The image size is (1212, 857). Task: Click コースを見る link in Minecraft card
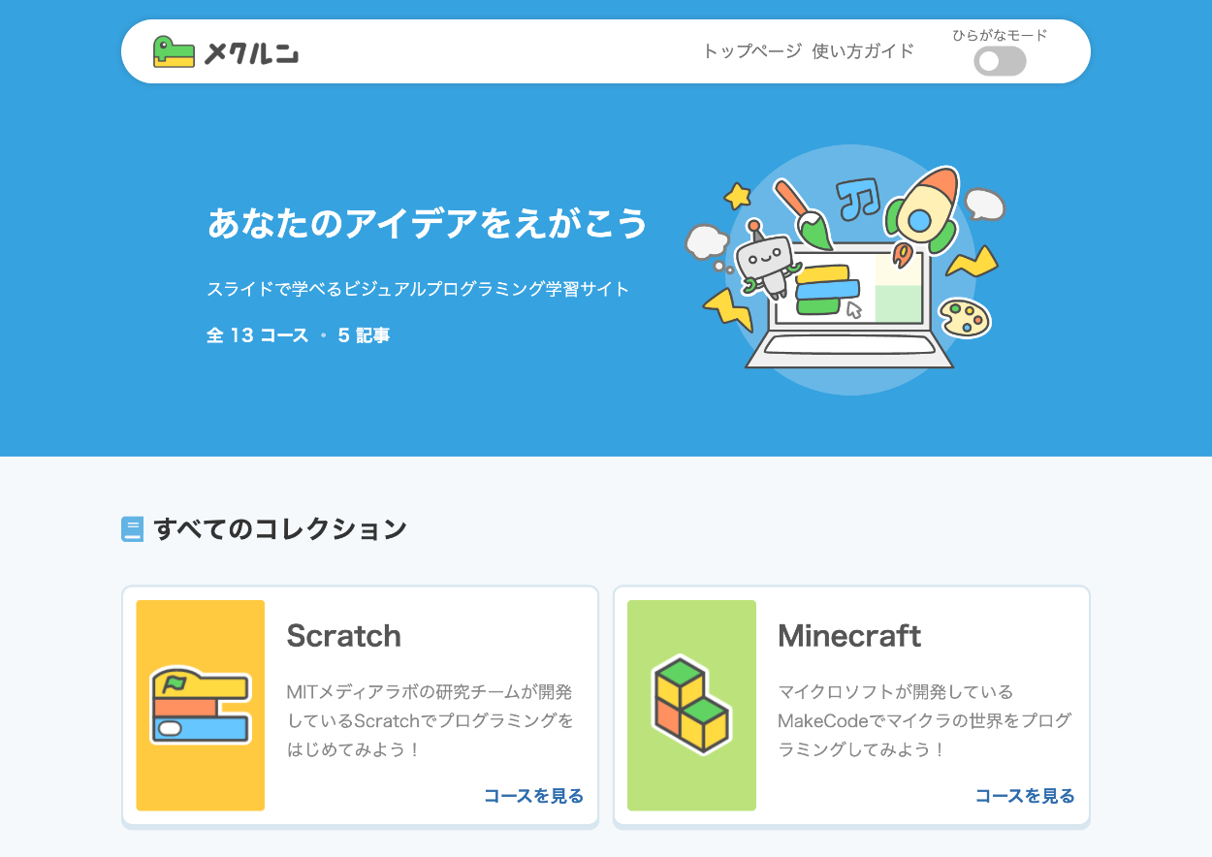click(x=1025, y=796)
